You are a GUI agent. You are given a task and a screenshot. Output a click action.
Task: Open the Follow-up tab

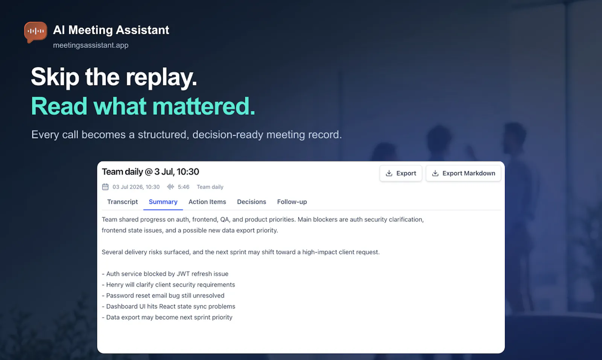pyautogui.click(x=292, y=202)
